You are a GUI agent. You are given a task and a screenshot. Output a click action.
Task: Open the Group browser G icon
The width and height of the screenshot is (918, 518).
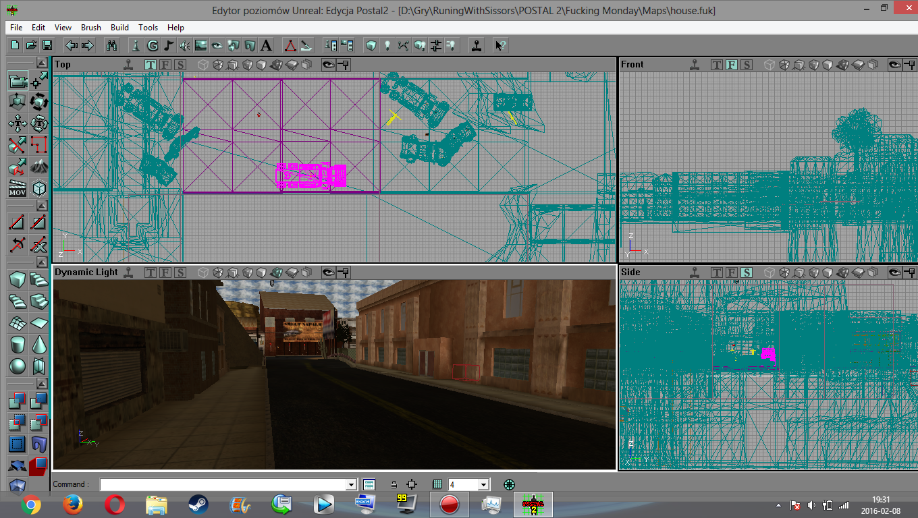pos(152,45)
